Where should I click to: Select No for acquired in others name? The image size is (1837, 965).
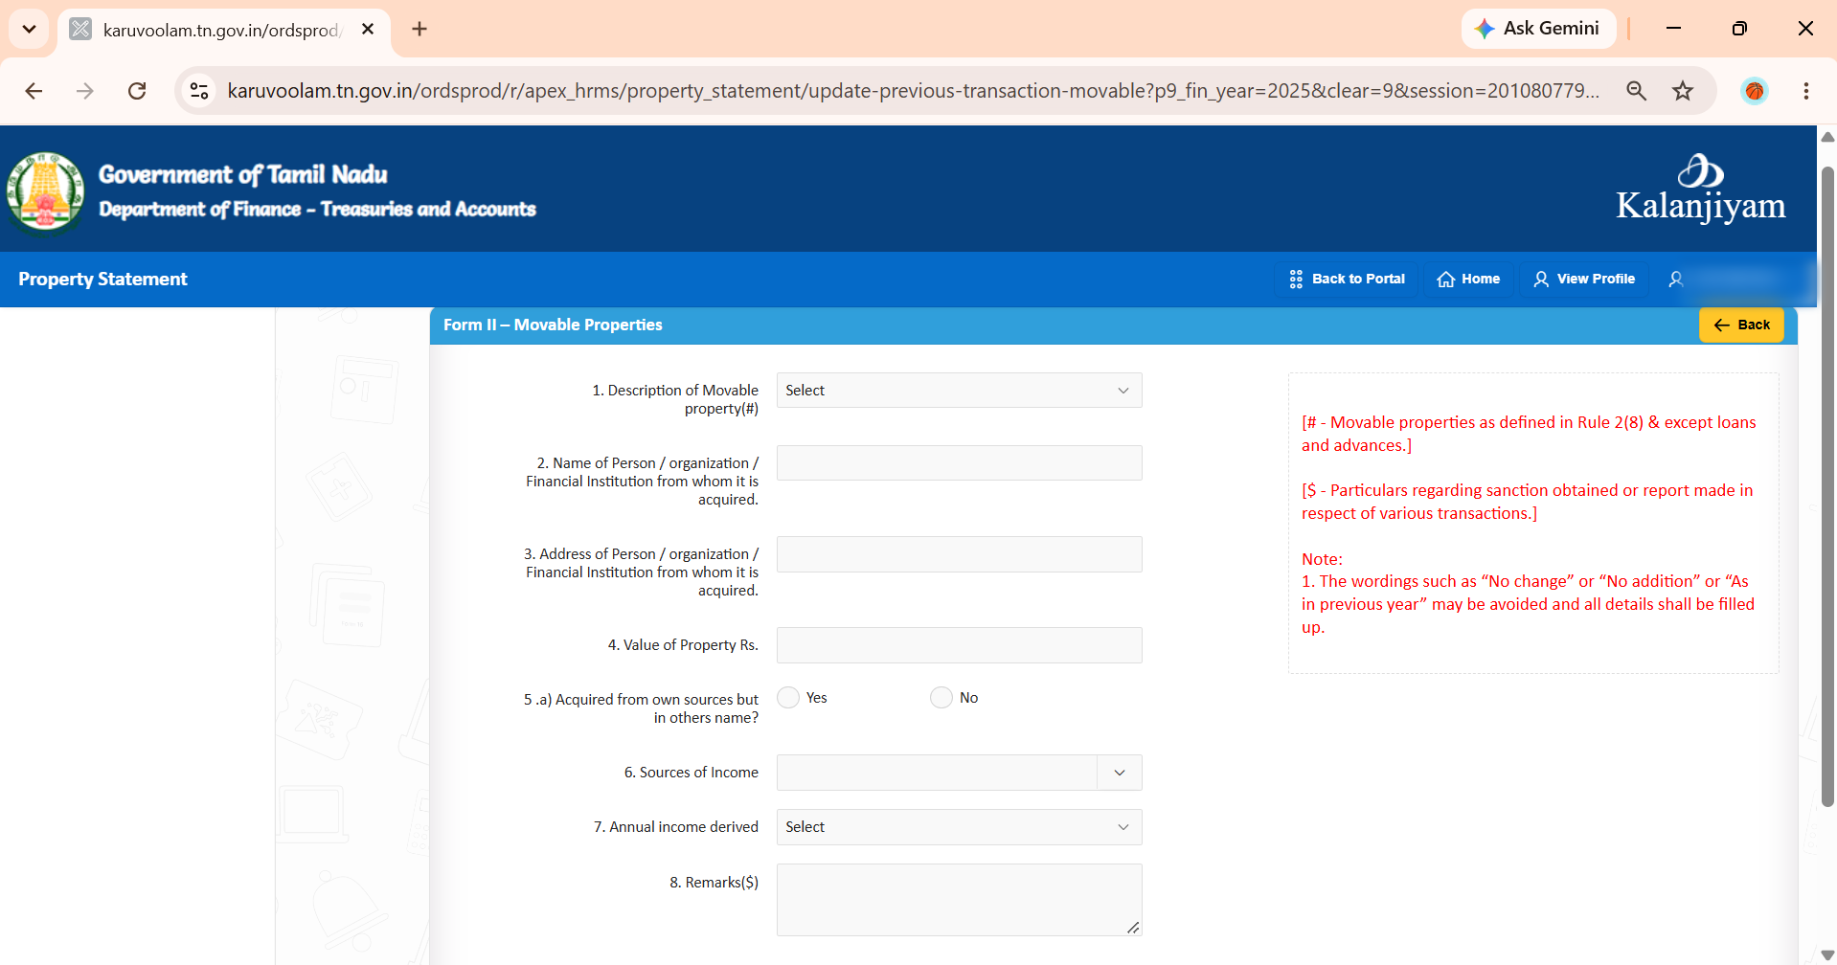point(941,698)
